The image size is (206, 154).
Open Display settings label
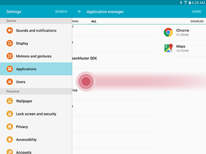(x=22, y=43)
